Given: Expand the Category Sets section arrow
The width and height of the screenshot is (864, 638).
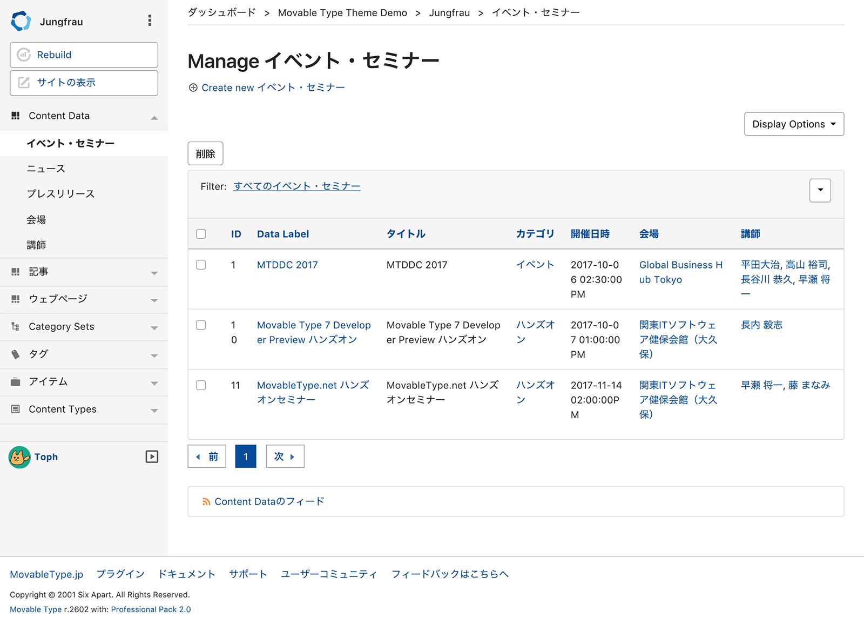Looking at the screenshot, I should click(x=154, y=328).
